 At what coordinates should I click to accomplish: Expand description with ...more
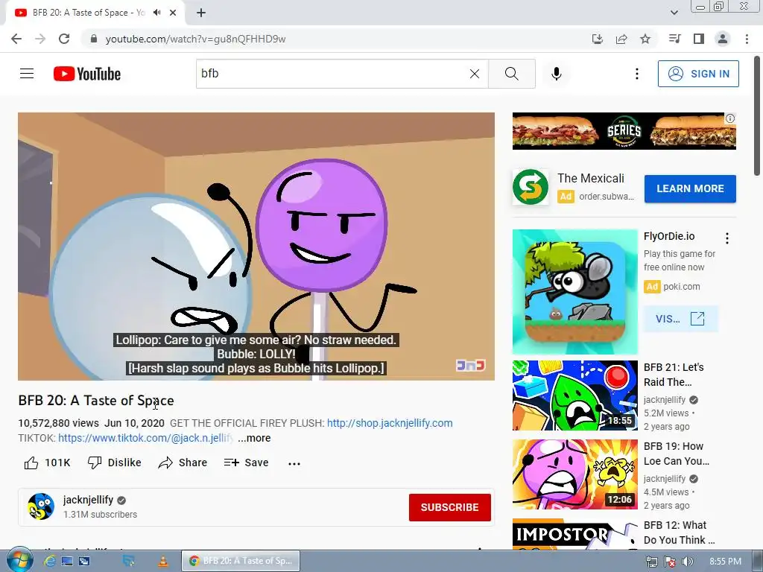click(254, 438)
